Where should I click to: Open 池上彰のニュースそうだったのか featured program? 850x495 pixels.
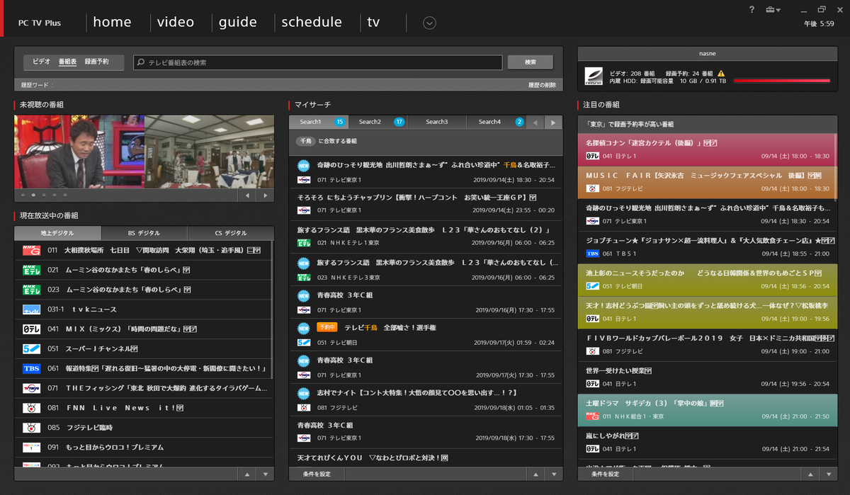coord(708,279)
